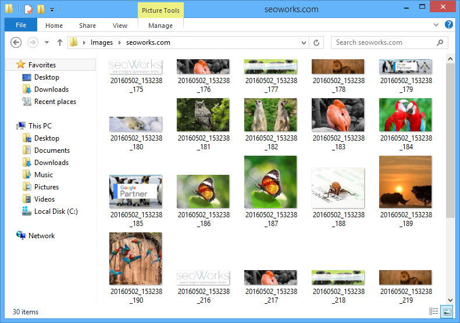This screenshot has height=323, width=460.
Task: Open Network in the navigation pane
Action: pos(41,236)
